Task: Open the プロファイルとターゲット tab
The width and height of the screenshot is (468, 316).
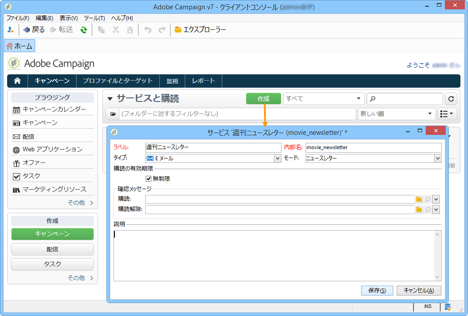Action: tap(118, 81)
